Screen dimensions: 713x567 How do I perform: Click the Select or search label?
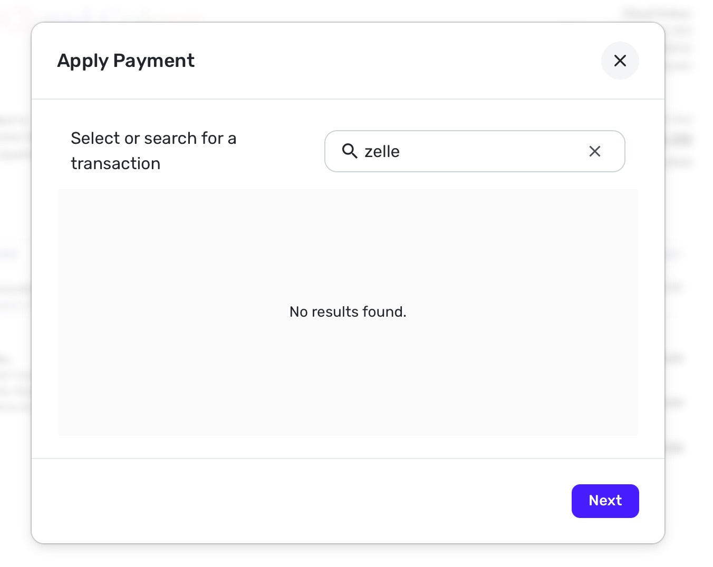153,139
